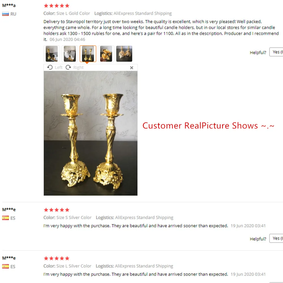Screen dimensions: 283x283
Task: Click Yes on first review's Helpful prompt
Action: [x=276, y=52]
